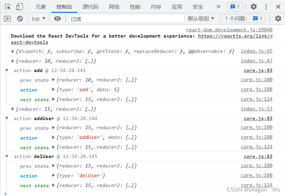Expand the type 'add' action object
The width and height of the screenshot is (285, 196).
pos(53,89)
